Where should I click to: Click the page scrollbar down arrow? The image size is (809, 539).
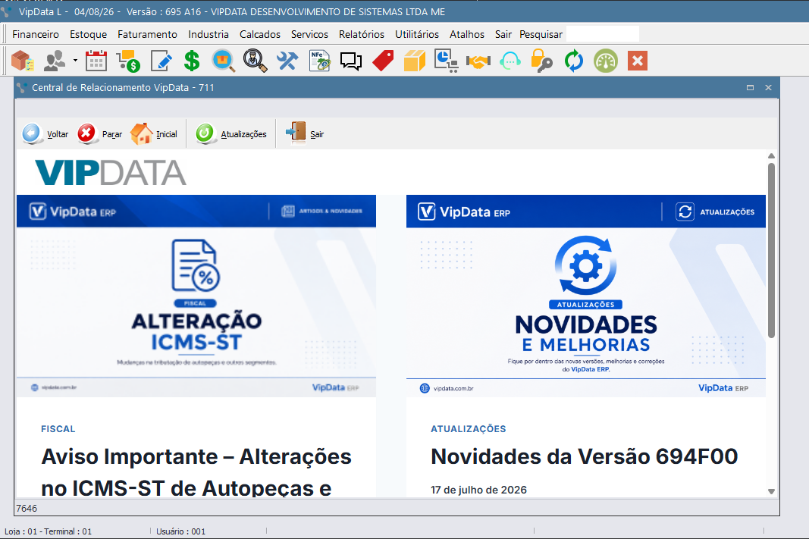coord(771,491)
